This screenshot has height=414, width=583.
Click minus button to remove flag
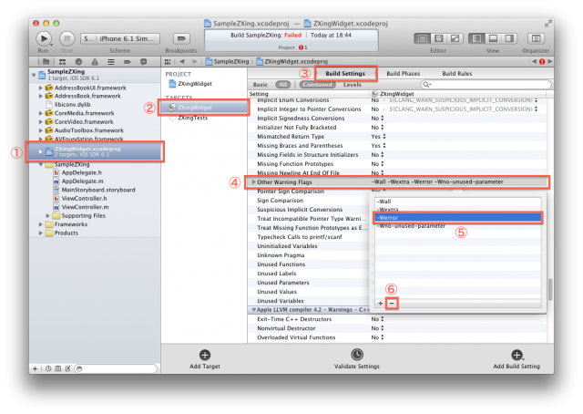coord(392,304)
